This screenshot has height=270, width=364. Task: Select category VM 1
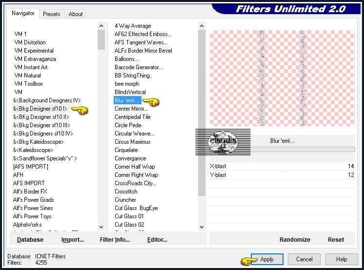point(20,34)
